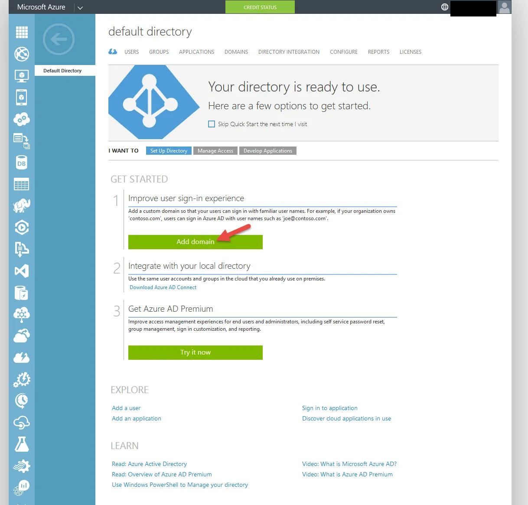
Task: Open Add an application link
Action: 137,418
